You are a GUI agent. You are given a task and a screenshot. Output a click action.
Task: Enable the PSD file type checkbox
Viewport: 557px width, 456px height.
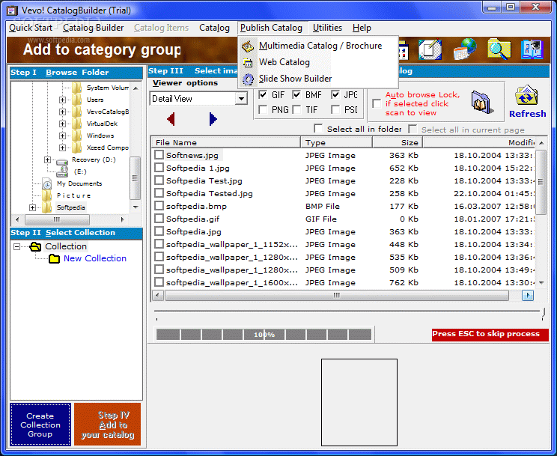(335, 109)
